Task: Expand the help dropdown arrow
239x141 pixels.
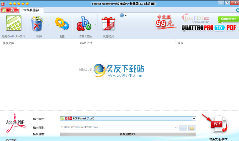Action: (126, 15)
